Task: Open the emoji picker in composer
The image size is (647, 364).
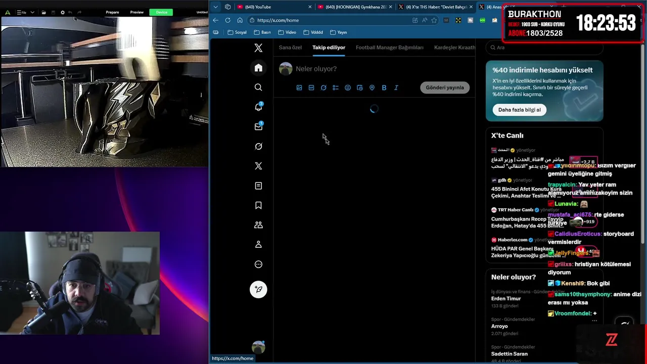Action: tap(348, 87)
